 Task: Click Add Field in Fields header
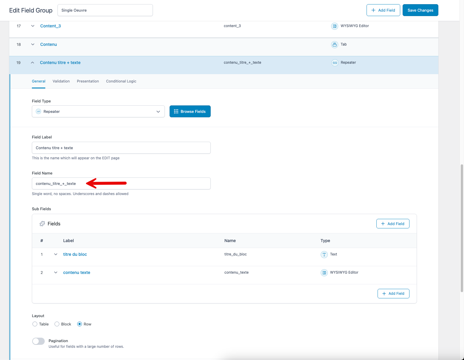393,224
